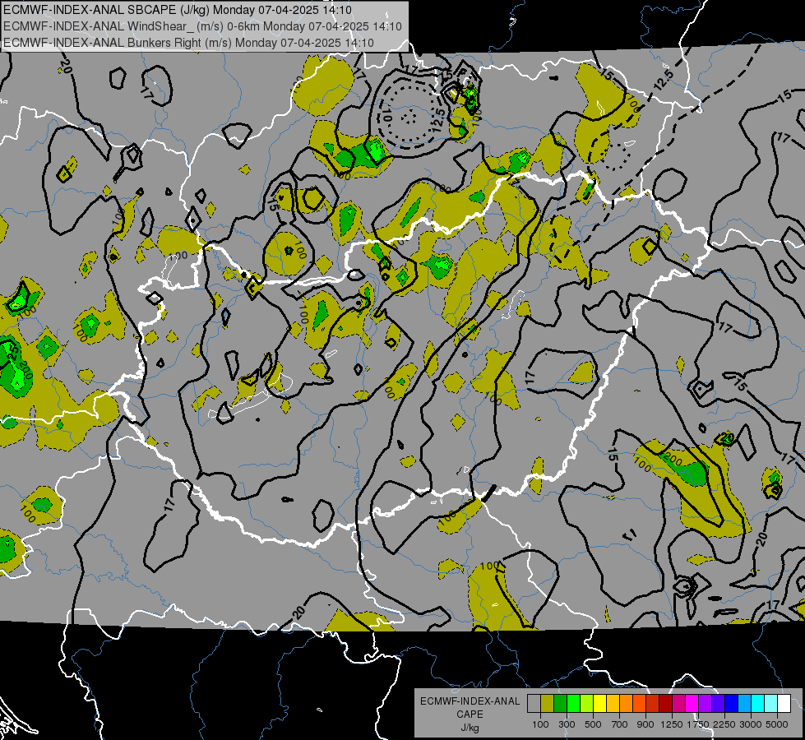The image size is (805, 740).
Task: Click the legend value 100
Action: [540, 724]
